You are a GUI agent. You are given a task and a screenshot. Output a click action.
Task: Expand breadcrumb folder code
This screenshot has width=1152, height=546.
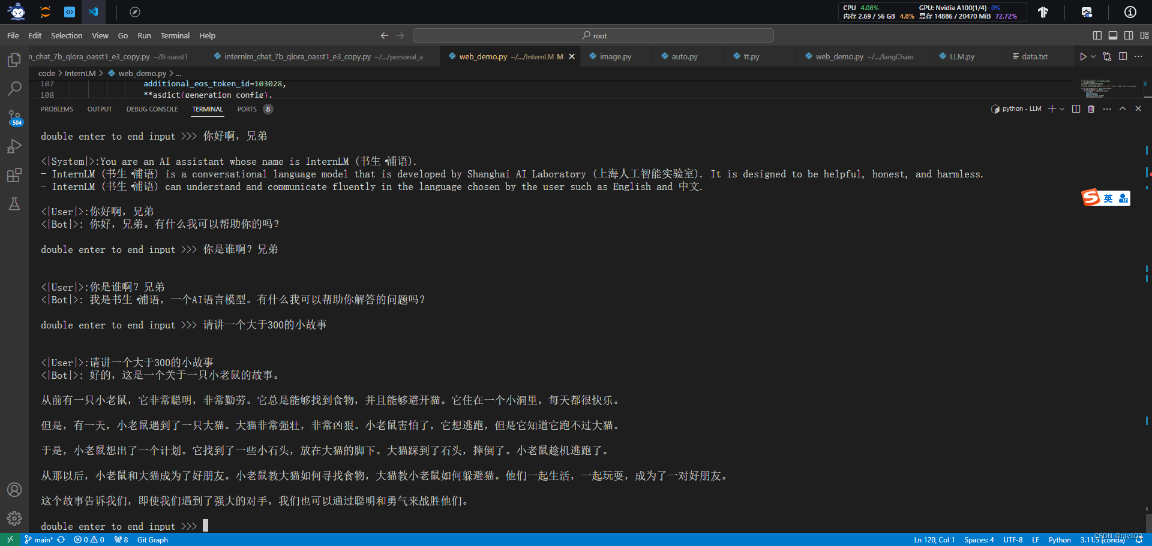[47, 73]
